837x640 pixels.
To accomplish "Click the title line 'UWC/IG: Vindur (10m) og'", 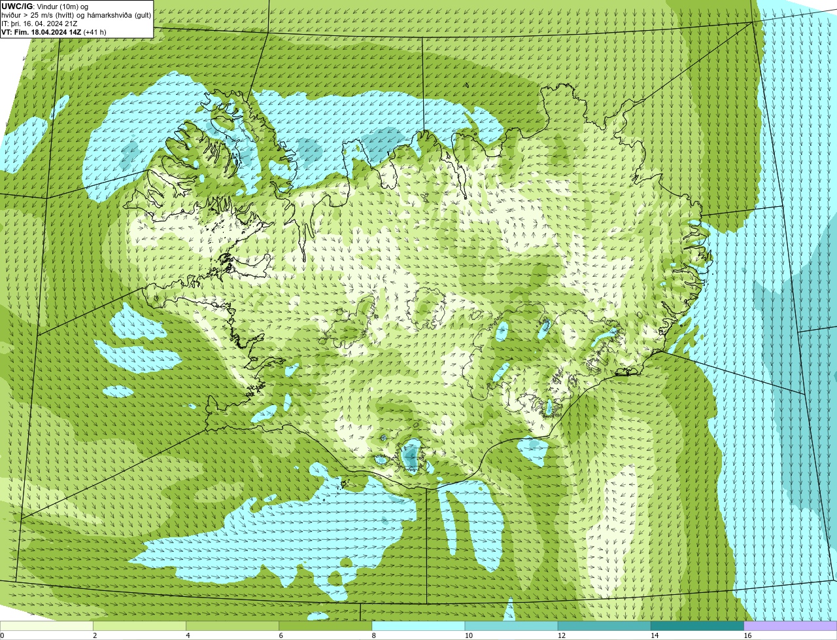I will 44,6.
